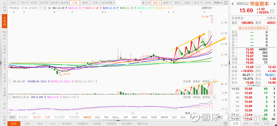Click the help question mark beside 华金资本
The height and width of the screenshot is (126, 277).
click(x=41, y=8)
